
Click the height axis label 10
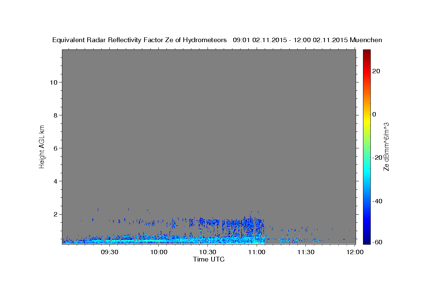click(x=53, y=82)
